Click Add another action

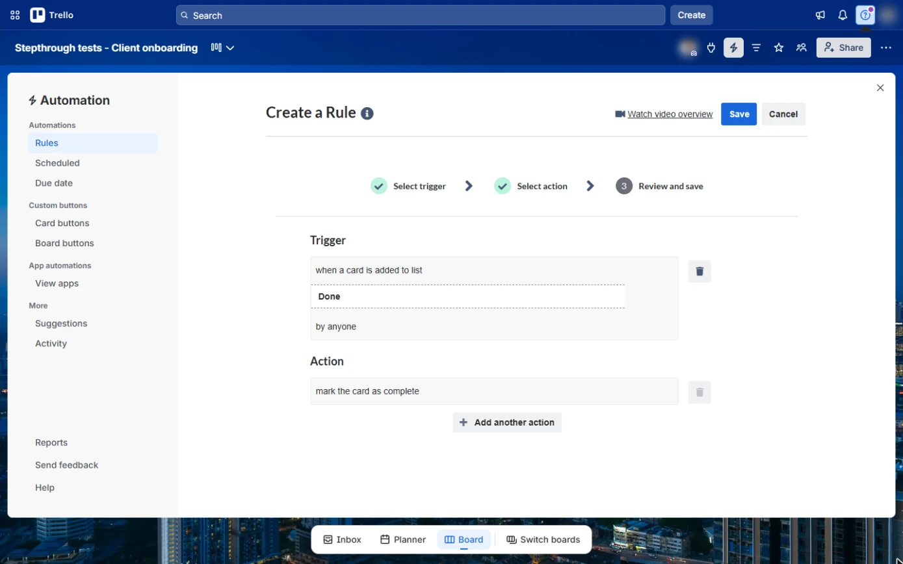507,422
